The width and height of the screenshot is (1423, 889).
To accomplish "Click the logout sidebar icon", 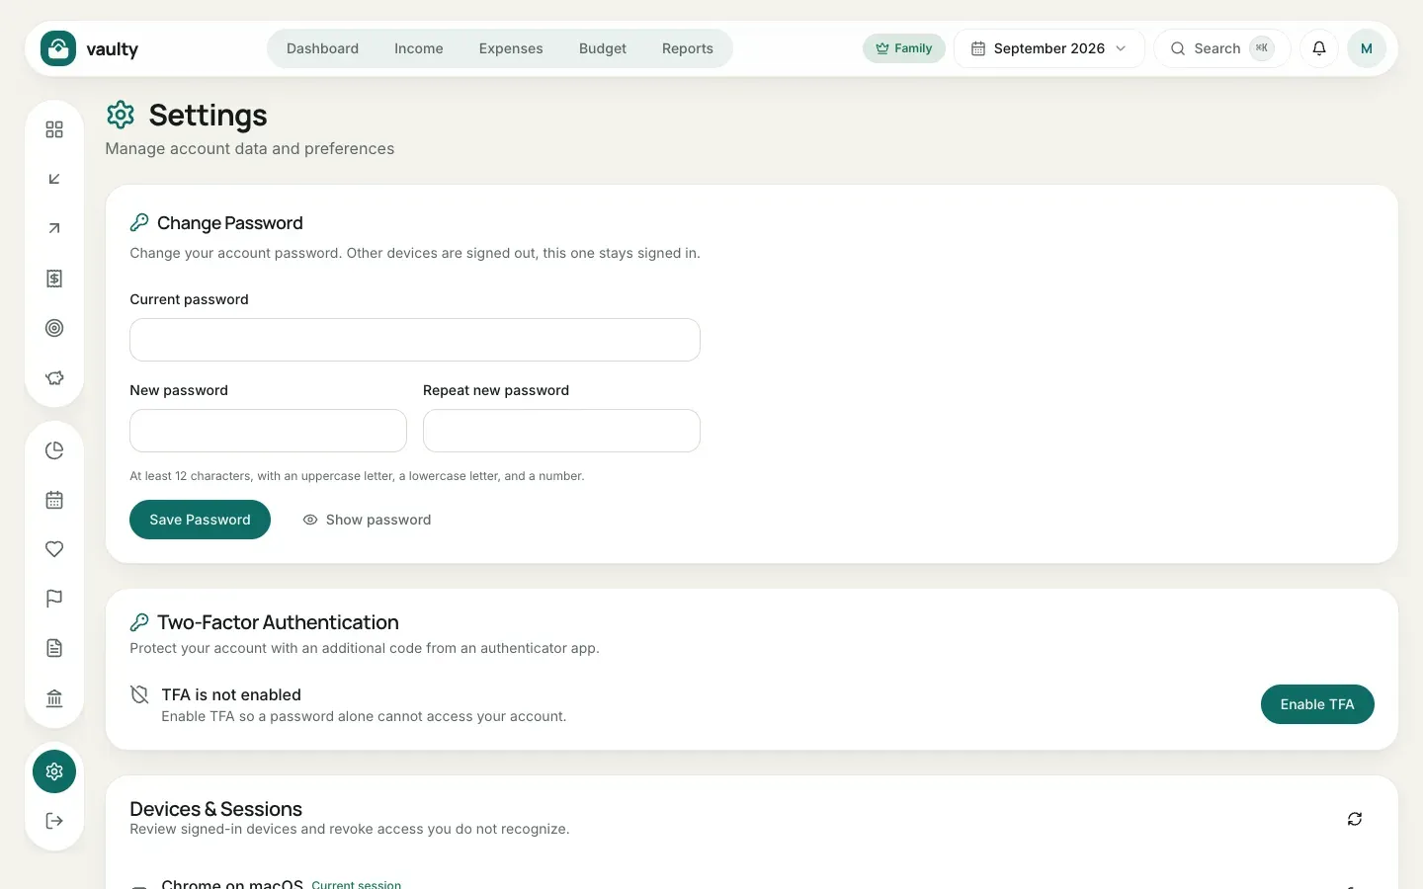I will coord(54,821).
